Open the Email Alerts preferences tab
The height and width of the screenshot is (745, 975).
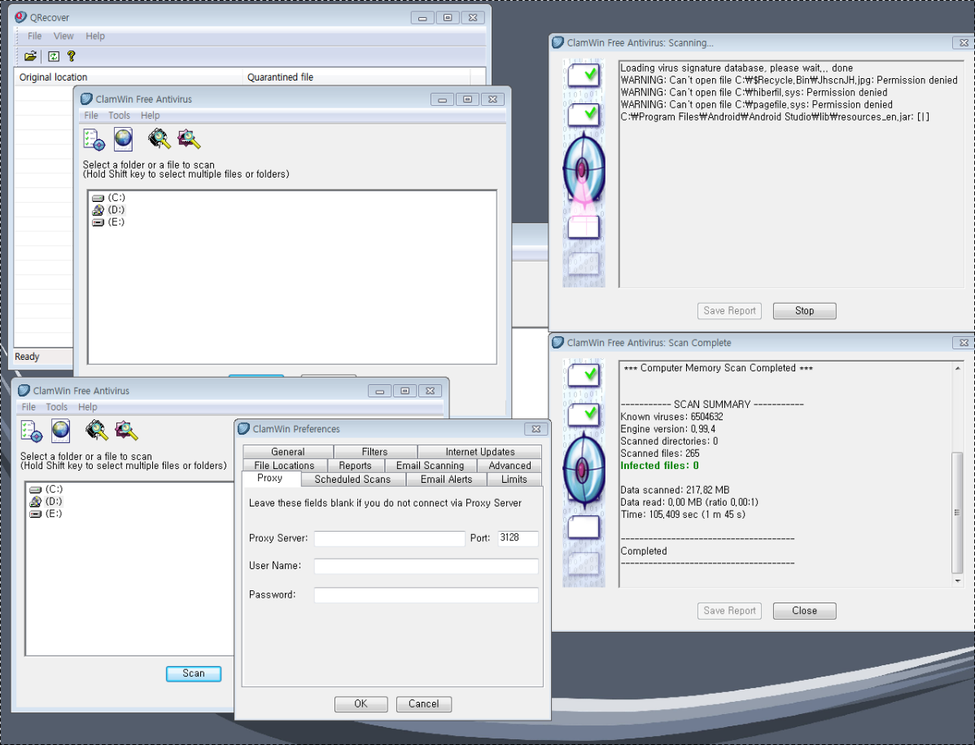(446, 480)
